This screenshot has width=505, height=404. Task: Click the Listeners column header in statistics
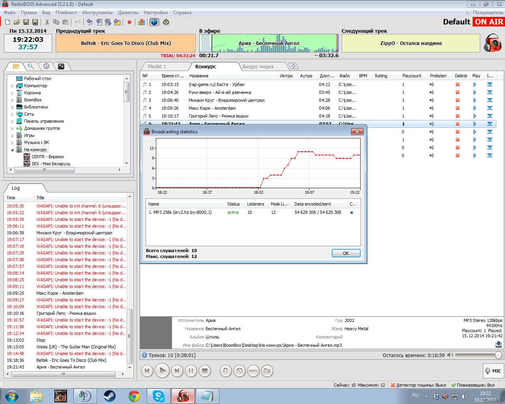(x=256, y=204)
